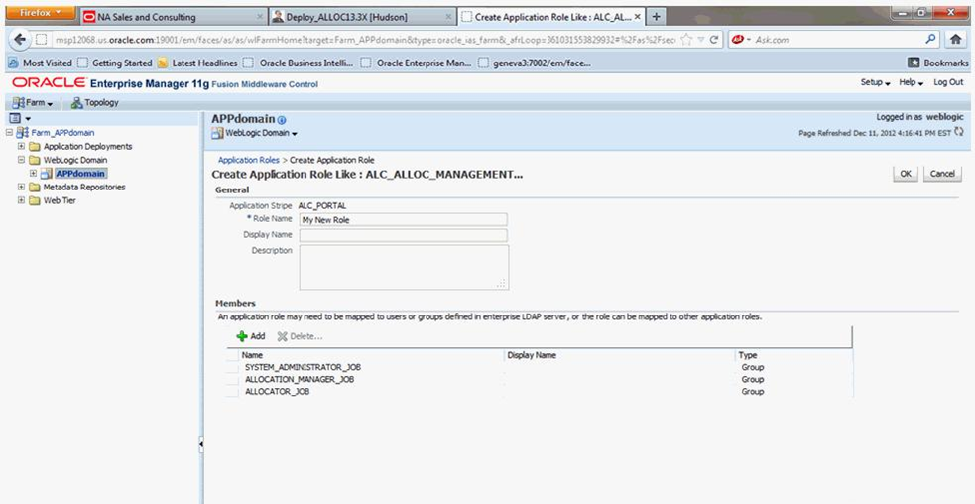Select row checkbox for ALLOCATION_MANAGER_JOB
The image size is (975, 504).
click(232, 380)
